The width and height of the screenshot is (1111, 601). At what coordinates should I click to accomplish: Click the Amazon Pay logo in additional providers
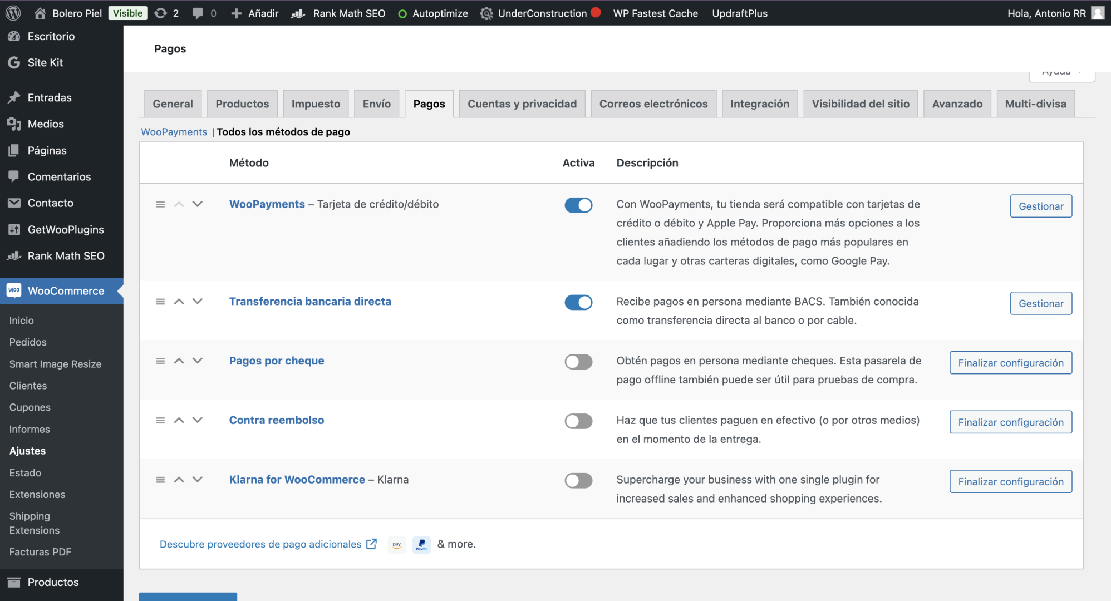[397, 544]
